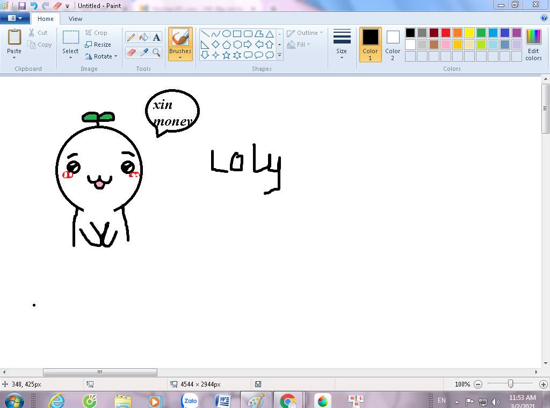The width and height of the screenshot is (550, 408).
Task: Choose the Text tool
Action: [x=156, y=37]
